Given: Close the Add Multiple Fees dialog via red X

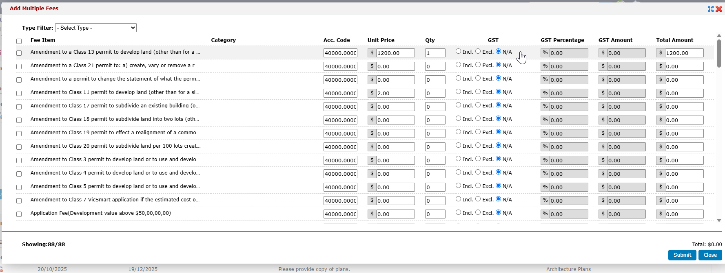Looking at the screenshot, I should coord(719,9).
